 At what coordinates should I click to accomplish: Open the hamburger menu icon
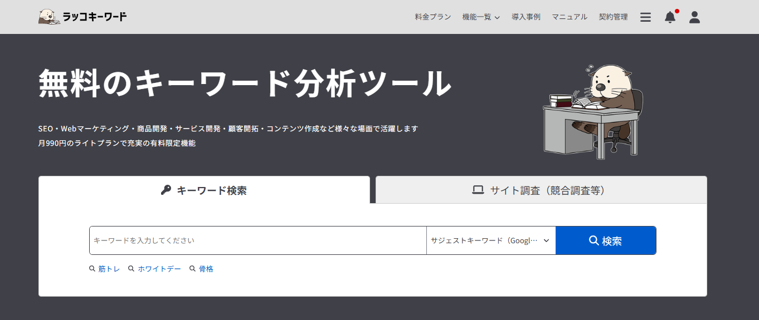point(645,17)
